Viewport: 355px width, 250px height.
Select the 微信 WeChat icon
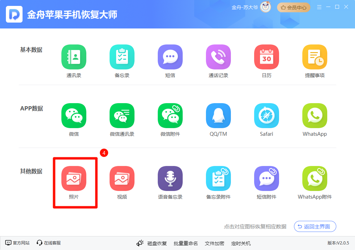[x=74, y=116]
